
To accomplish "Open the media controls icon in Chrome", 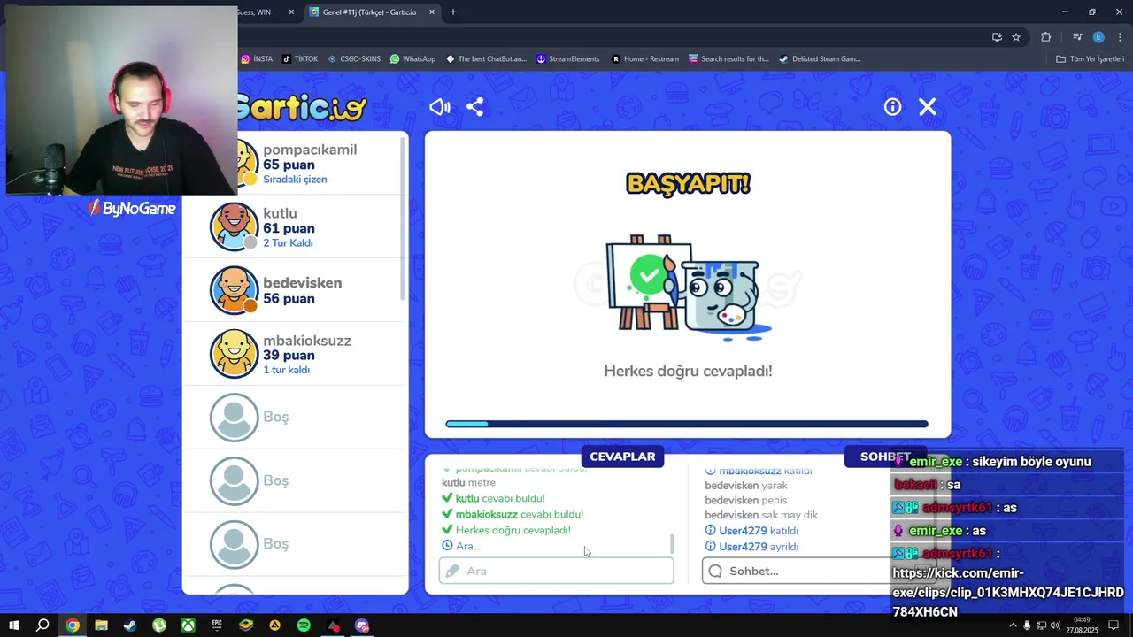I will [1077, 37].
